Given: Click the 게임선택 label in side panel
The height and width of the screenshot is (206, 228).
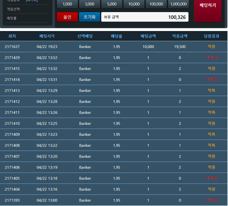Looking at the screenshot, I should pos(13,9).
